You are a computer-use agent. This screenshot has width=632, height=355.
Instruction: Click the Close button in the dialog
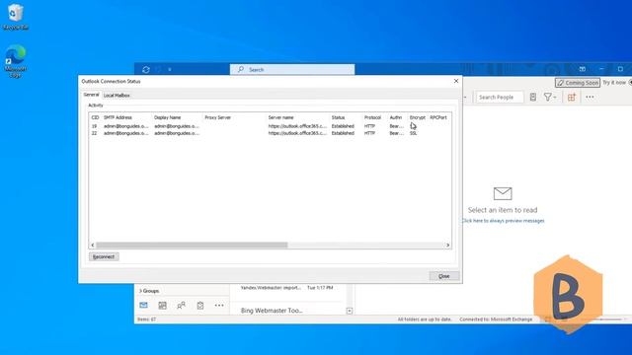[443, 276]
